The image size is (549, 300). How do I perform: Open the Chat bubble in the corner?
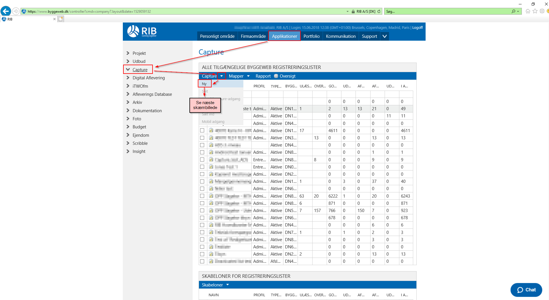coord(526,290)
